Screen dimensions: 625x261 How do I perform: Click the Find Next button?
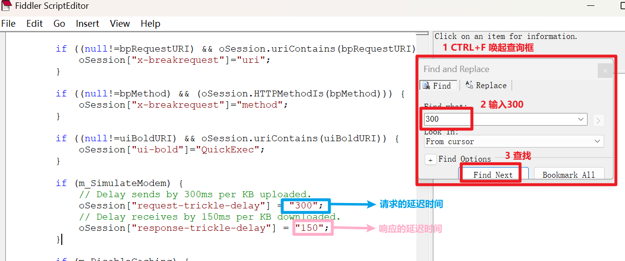tap(493, 175)
